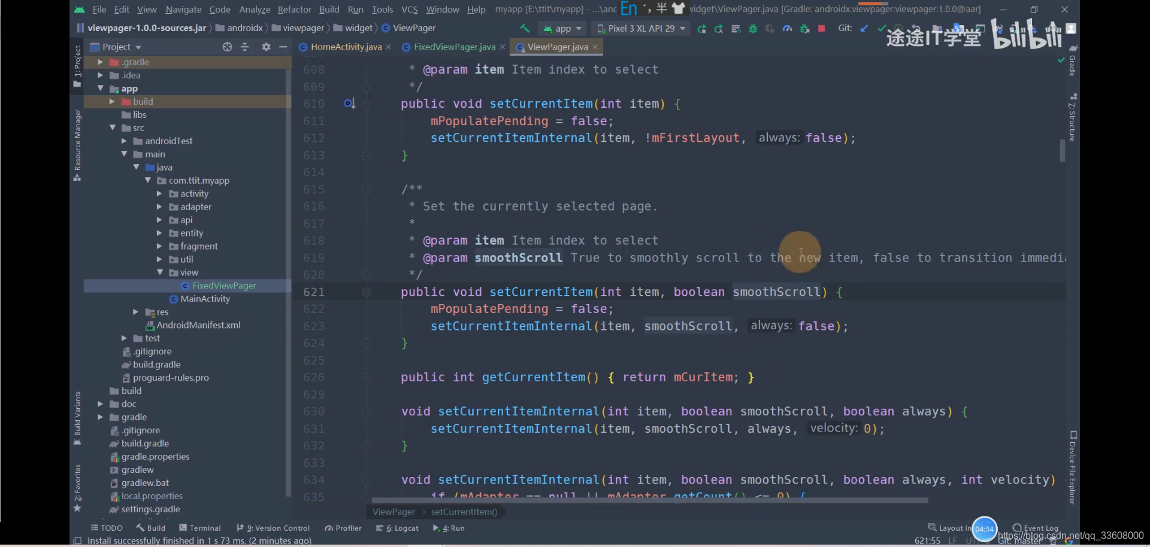The width and height of the screenshot is (1150, 547).
Task: Open the Device File Explorer side tab
Action: (x=1073, y=467)
